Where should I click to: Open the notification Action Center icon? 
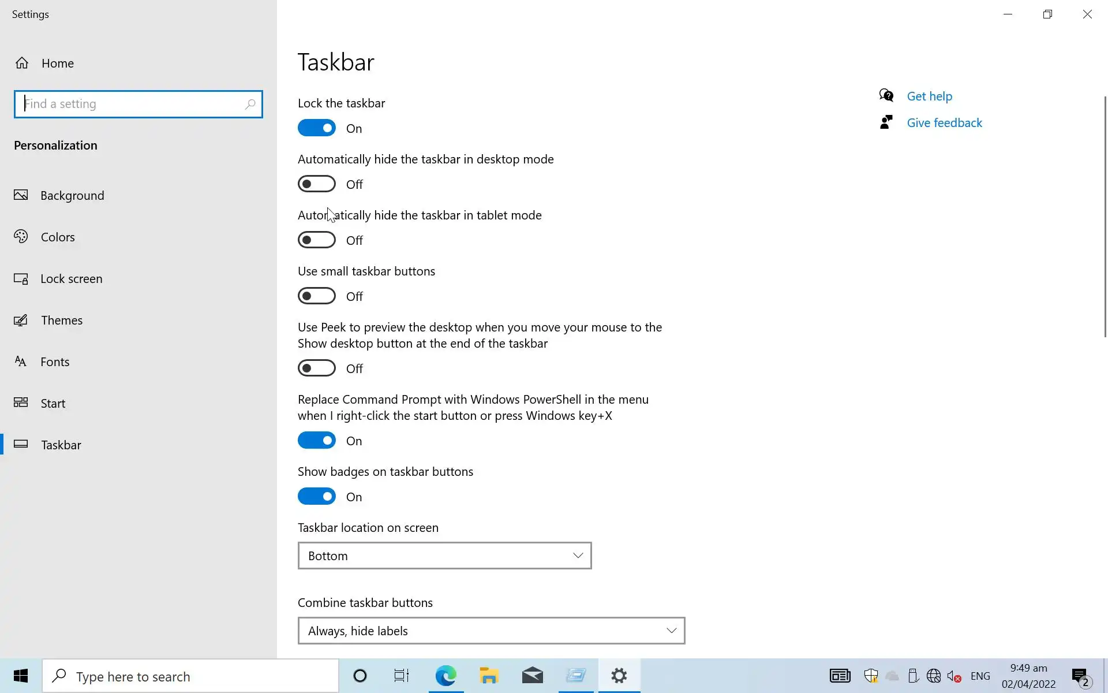click(1080, 676)
